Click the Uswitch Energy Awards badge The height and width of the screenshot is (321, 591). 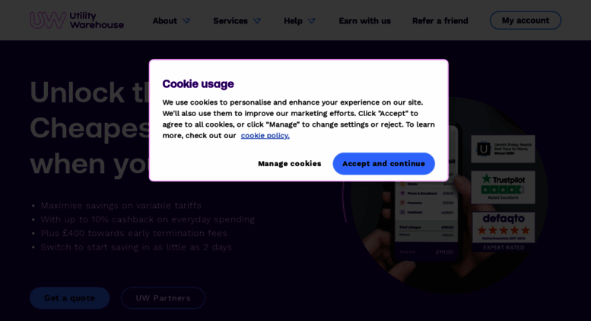(x=503, y=149)
